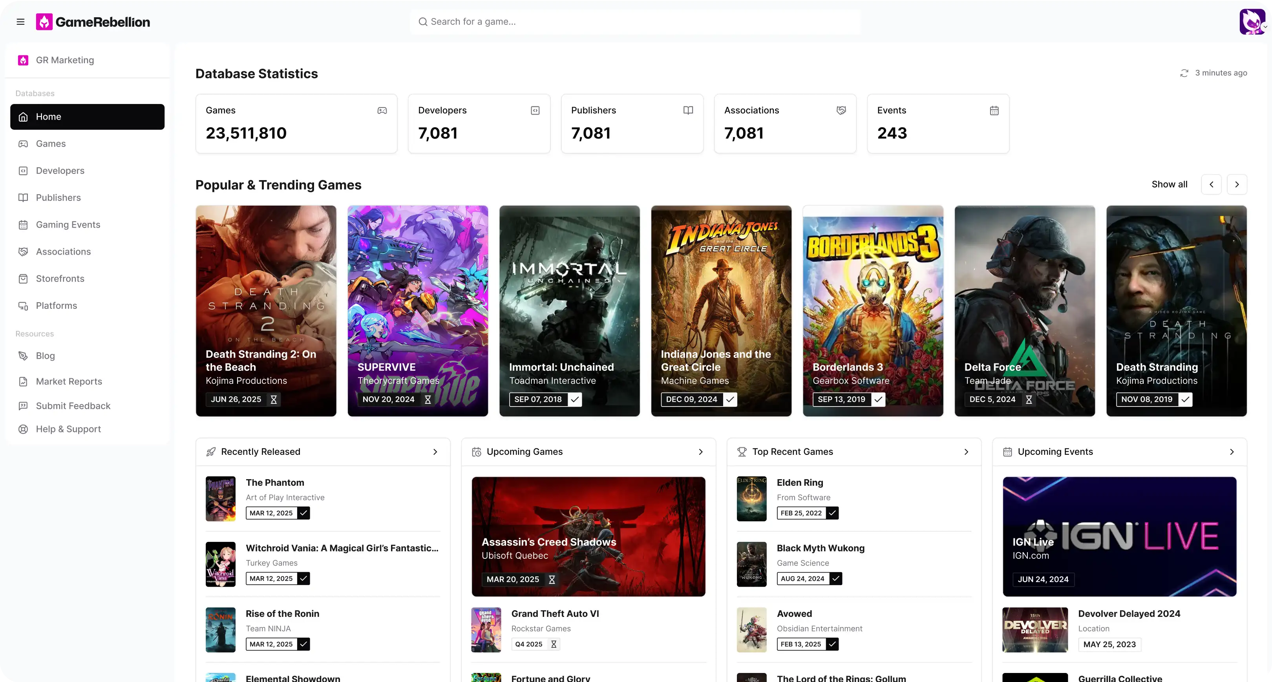Expand the Recently Released section chevron

pos(435,452)
